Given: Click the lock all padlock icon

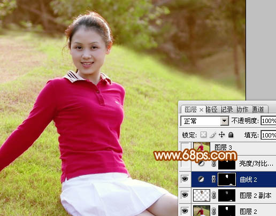Looking at the screenshot, I should [x=231, y=135].
